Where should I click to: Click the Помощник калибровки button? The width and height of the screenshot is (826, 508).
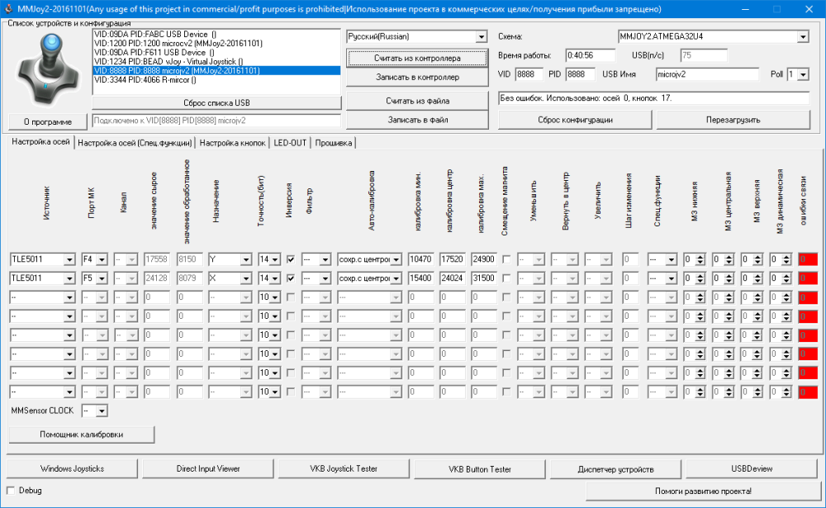click(x=81, y=434)
